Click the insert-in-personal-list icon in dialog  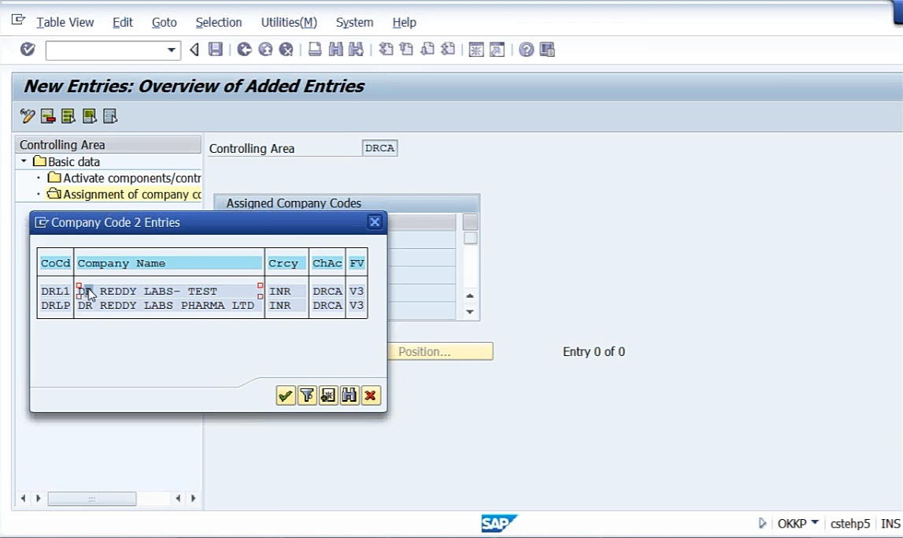328,395
